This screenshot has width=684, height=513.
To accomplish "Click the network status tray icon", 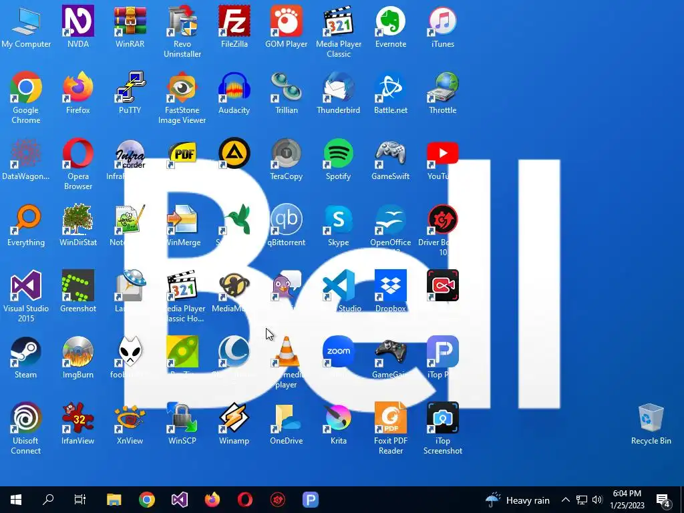I will click(x=582, y=500).
